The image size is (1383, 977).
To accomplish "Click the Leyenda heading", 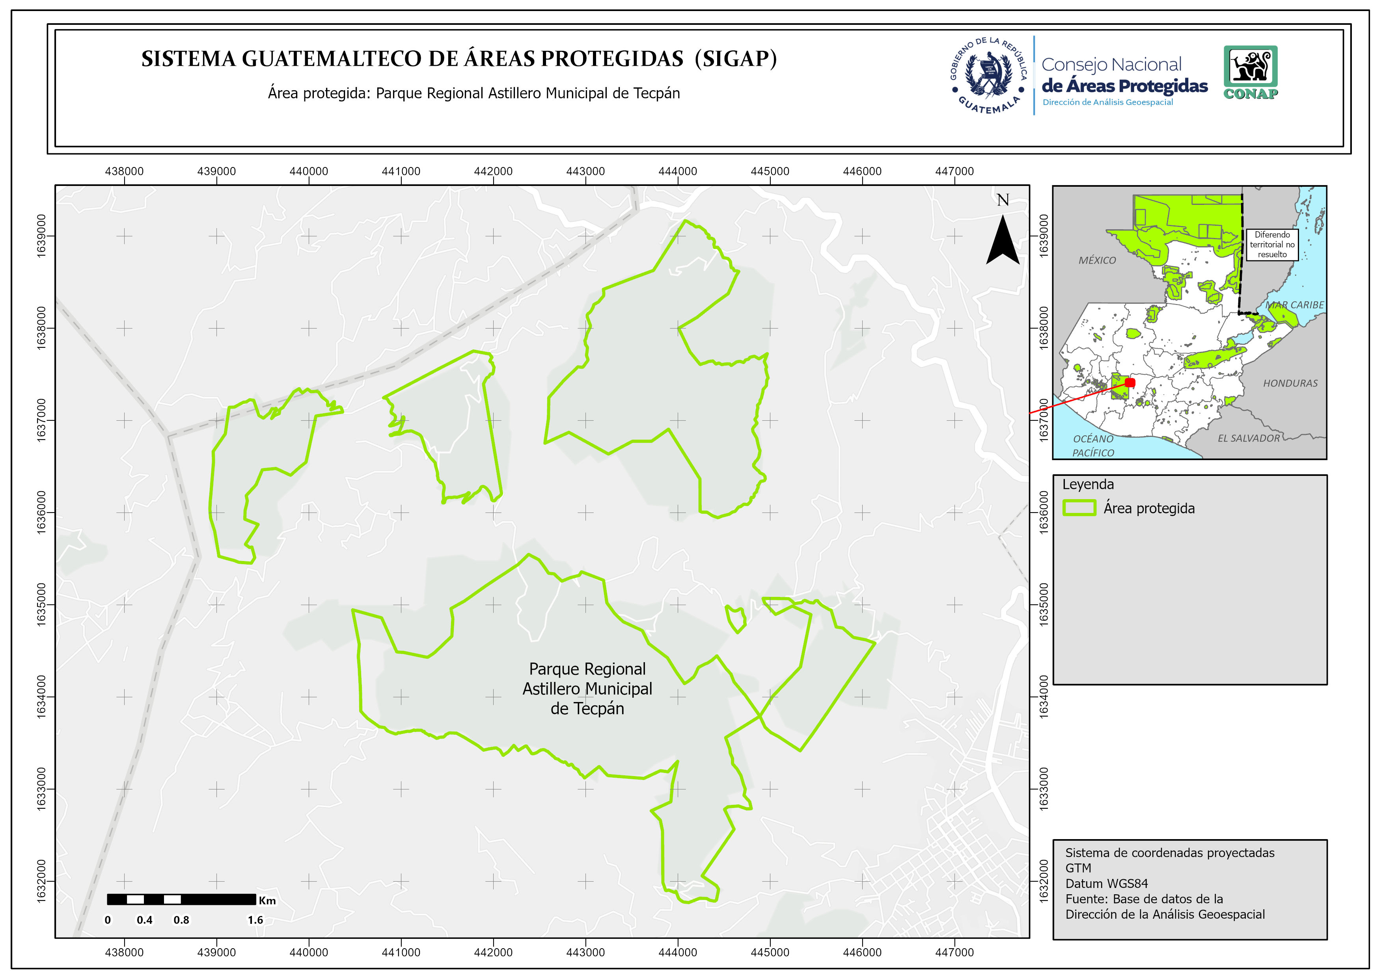I will (x=1088, y=485).
